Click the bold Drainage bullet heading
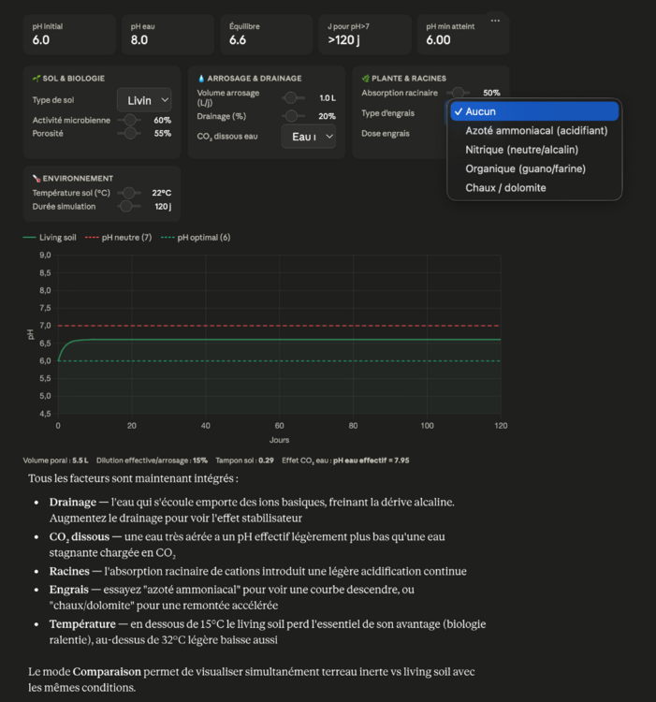656x702 pixels. pos(72,503)
